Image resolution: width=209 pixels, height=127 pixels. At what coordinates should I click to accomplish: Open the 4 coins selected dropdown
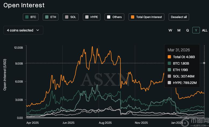pyautogui.click(x=23, y=30)
